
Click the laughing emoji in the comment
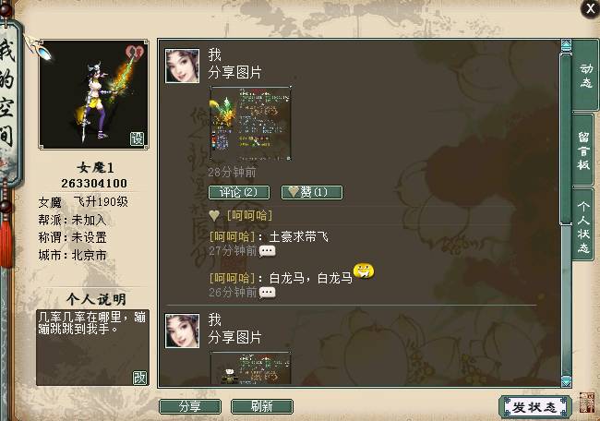click(x=364, y=271)
